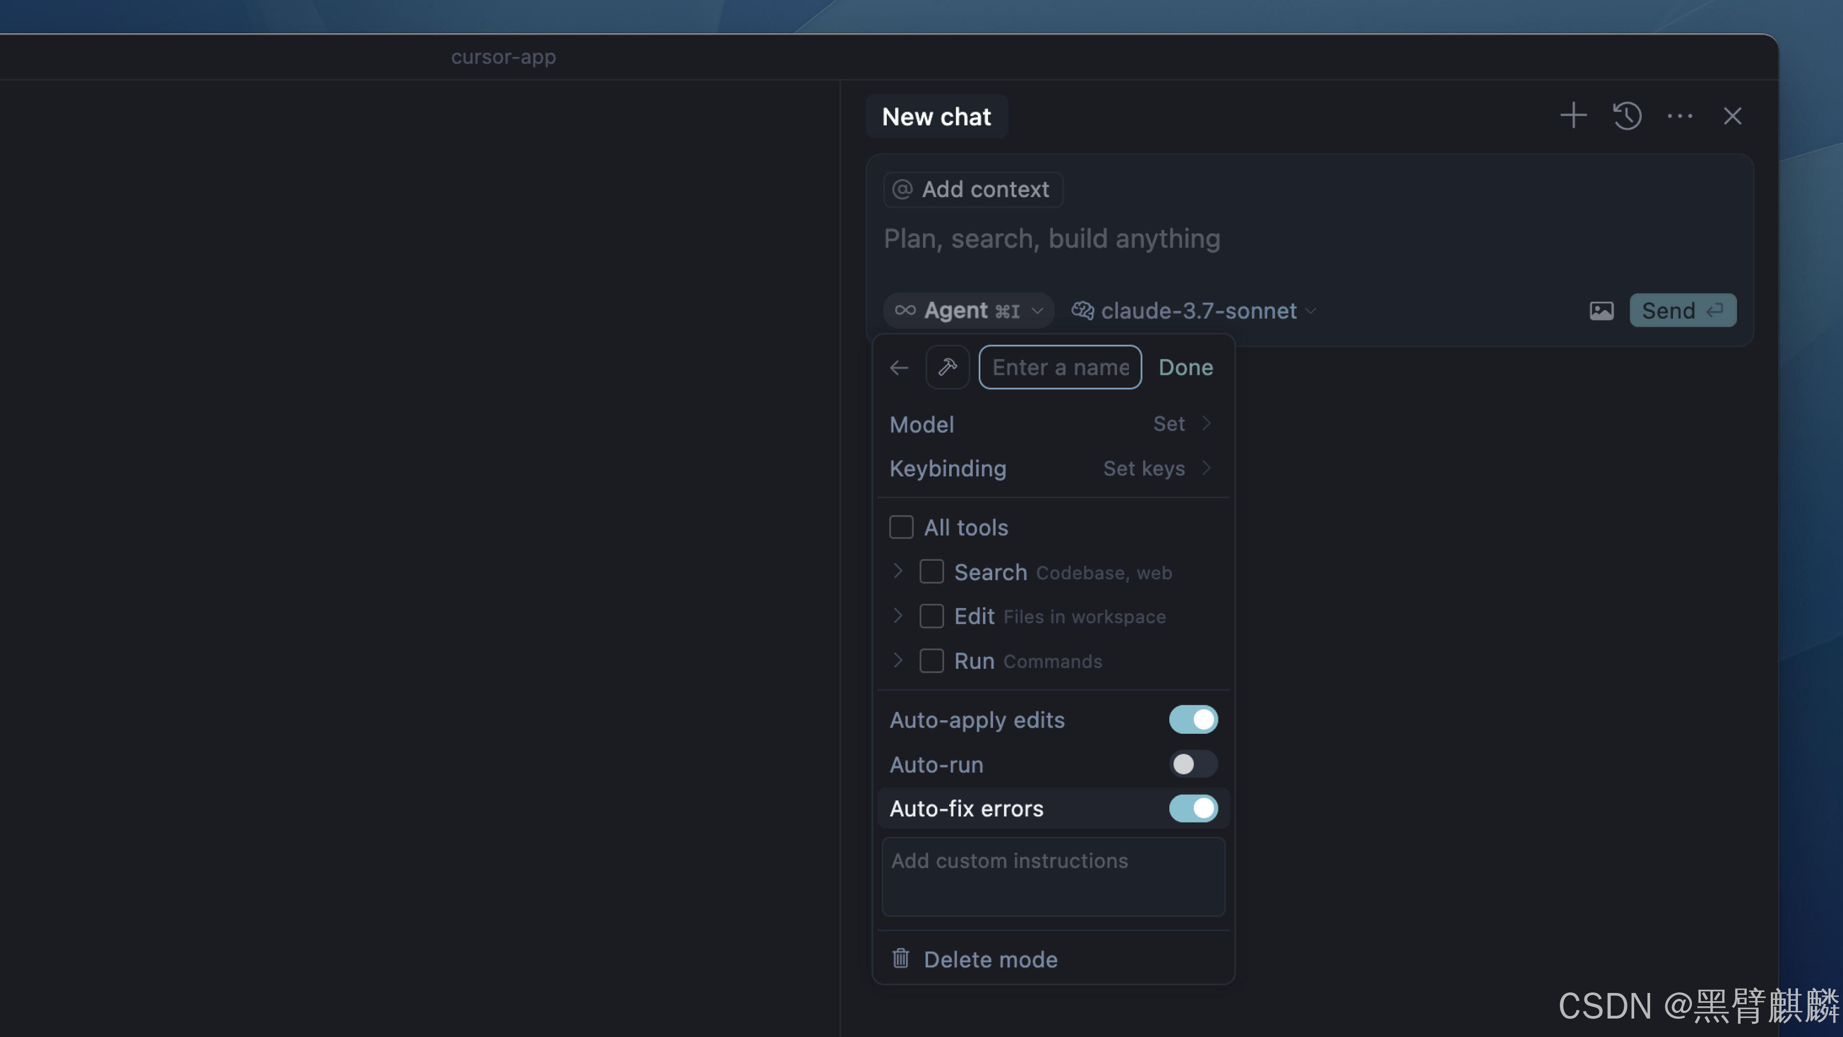Click the image attach icon near Send
Screen dimensions: 1843x1037
pyautogui.click(x=1601, y=311)
